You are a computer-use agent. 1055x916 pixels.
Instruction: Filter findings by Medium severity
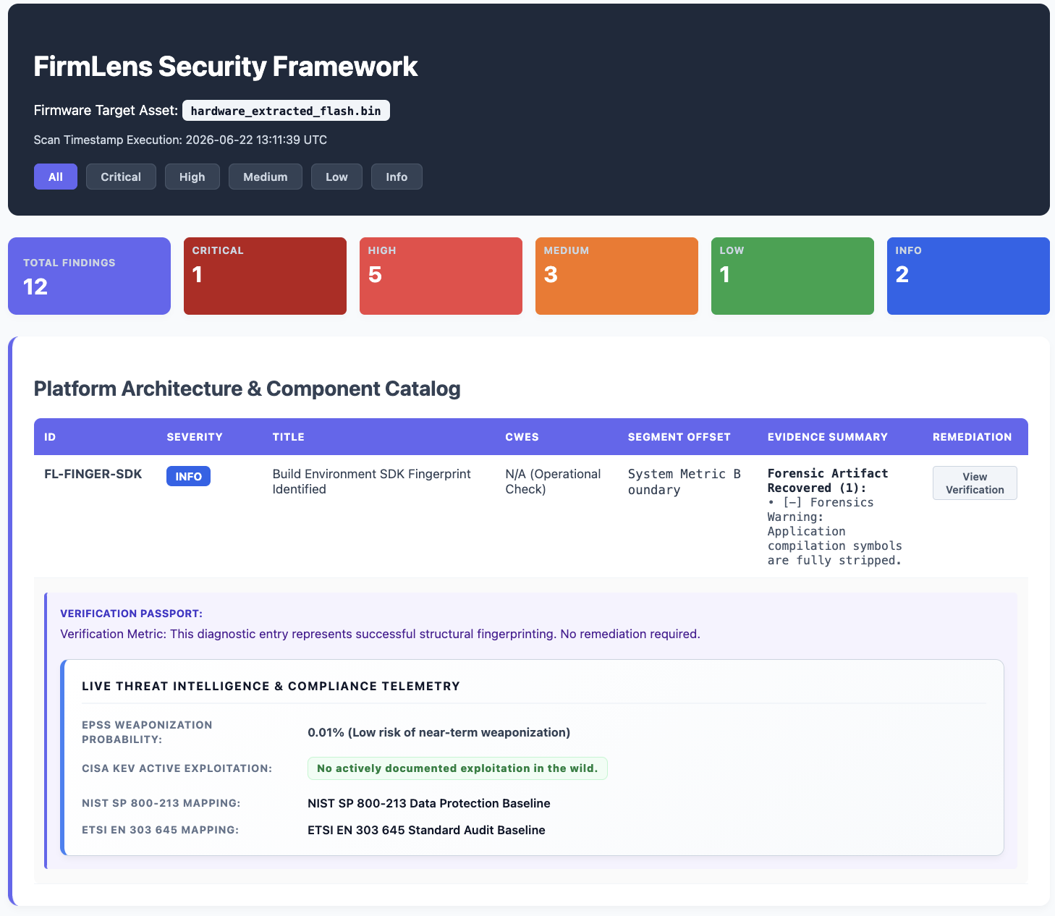pos(266,177)
